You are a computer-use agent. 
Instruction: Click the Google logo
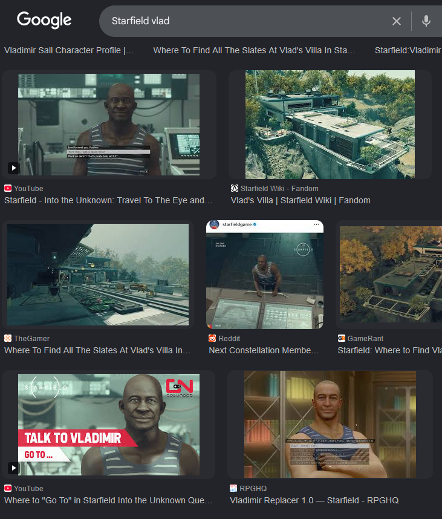pos(44,20)
